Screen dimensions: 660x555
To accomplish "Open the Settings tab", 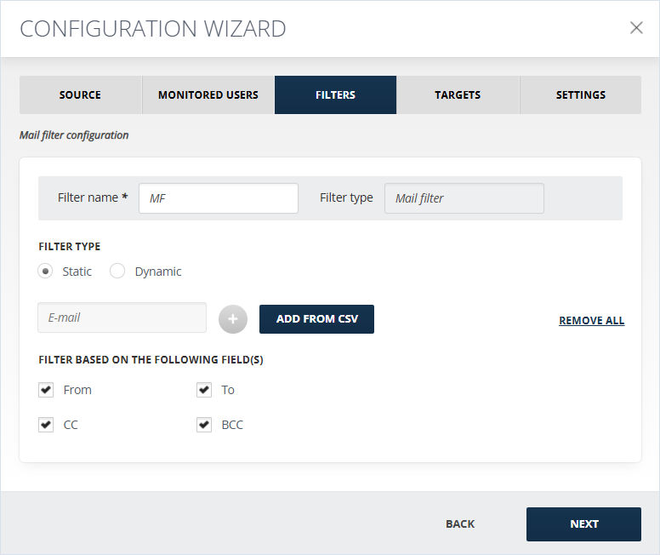I will [581, 94].
